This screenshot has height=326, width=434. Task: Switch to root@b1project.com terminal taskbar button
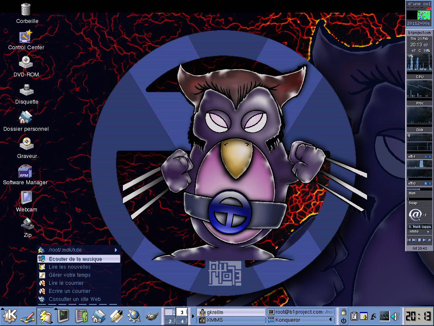[300, 312]
